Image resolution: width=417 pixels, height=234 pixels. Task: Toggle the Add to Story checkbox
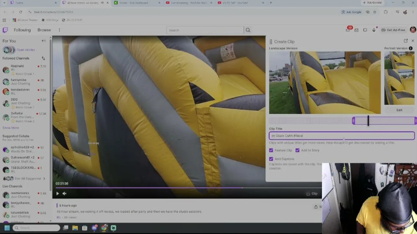click(297, 150)
